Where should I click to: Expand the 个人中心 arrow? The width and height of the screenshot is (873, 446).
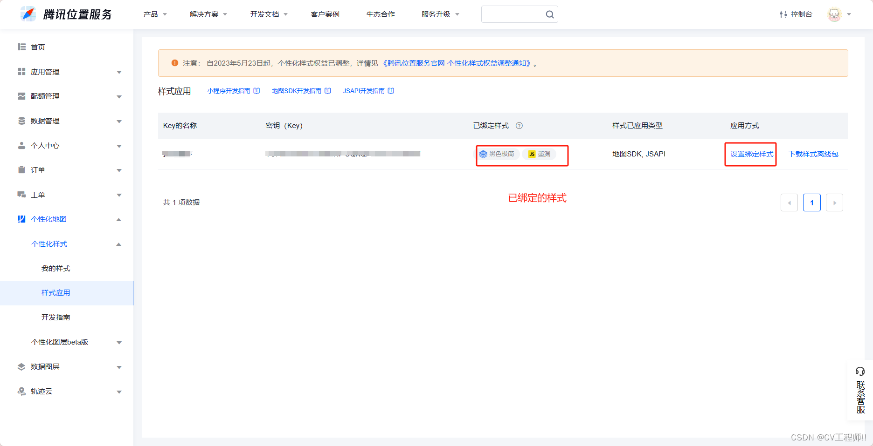(x=119, y=146)
